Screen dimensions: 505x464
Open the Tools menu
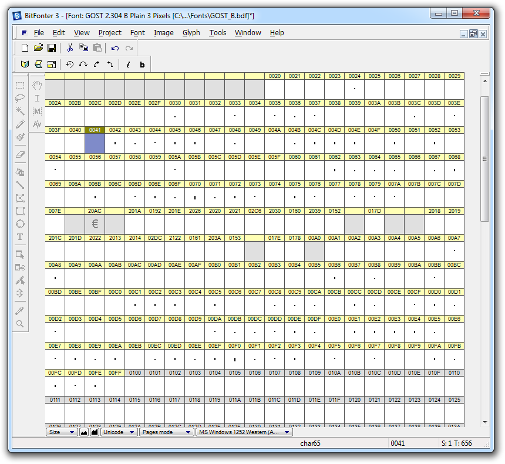(x=218, y=33)
